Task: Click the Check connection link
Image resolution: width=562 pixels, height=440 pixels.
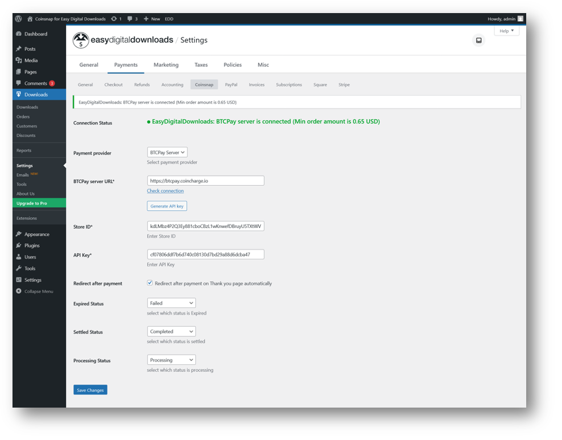Action: (165, 191)
